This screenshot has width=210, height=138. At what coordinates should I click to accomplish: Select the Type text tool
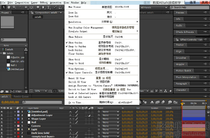(48, 7)
